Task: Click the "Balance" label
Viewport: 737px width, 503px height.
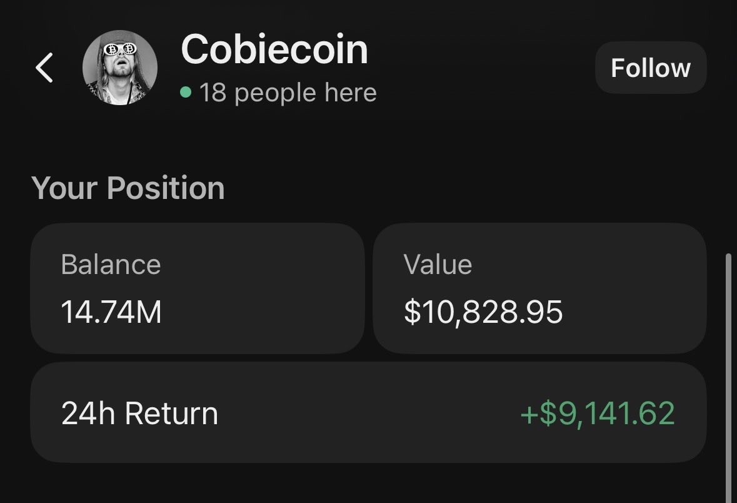Action: (x=111, y=264)
